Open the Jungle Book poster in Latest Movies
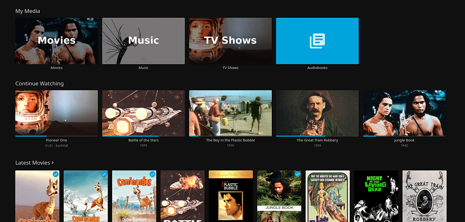This screenshot has width=465, height=222. (x=279, y=196)
